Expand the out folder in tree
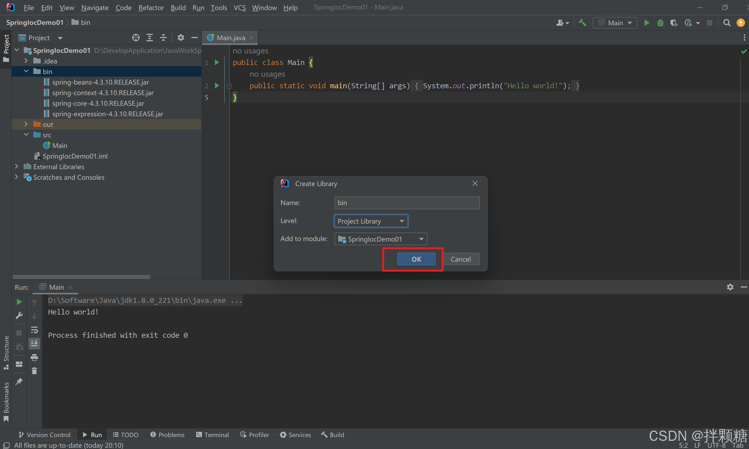This screenshot has width=749, height=449. [x=26, y=124]
